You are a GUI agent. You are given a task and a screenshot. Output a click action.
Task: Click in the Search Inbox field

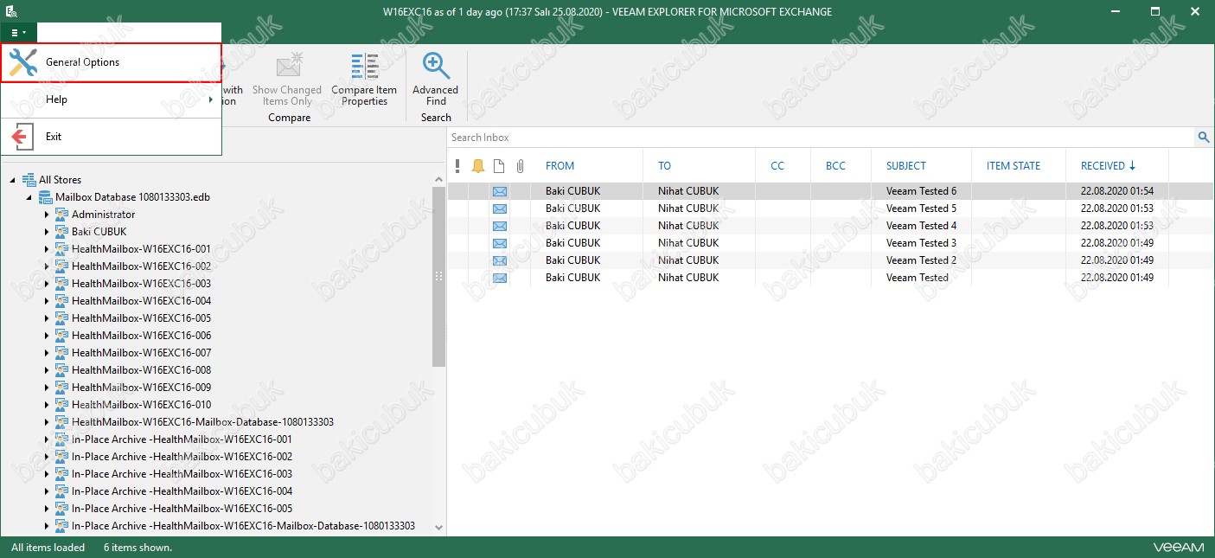(x=821, y=138)
